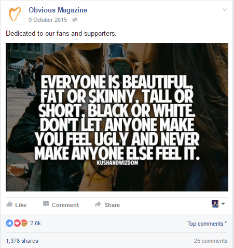Open the Everyone Is Beautiful quote image
The width and height of the screenshot is (234, 248).
[117, 117]
